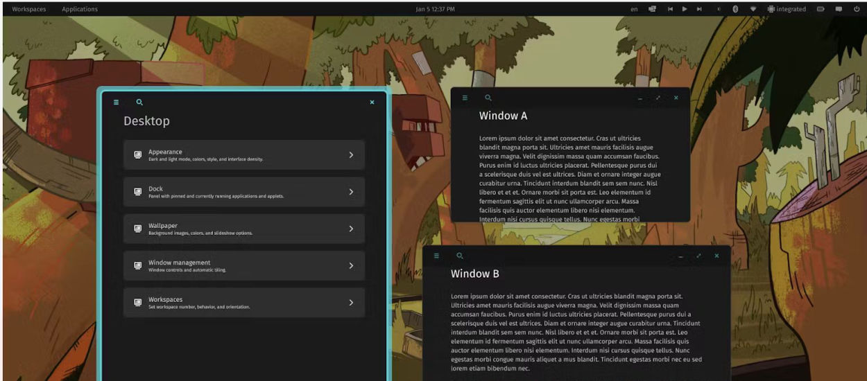Viewport: 867px width, 381px height.
Task: Open the hamburger menu in Desktop settings
Action: 117,103
